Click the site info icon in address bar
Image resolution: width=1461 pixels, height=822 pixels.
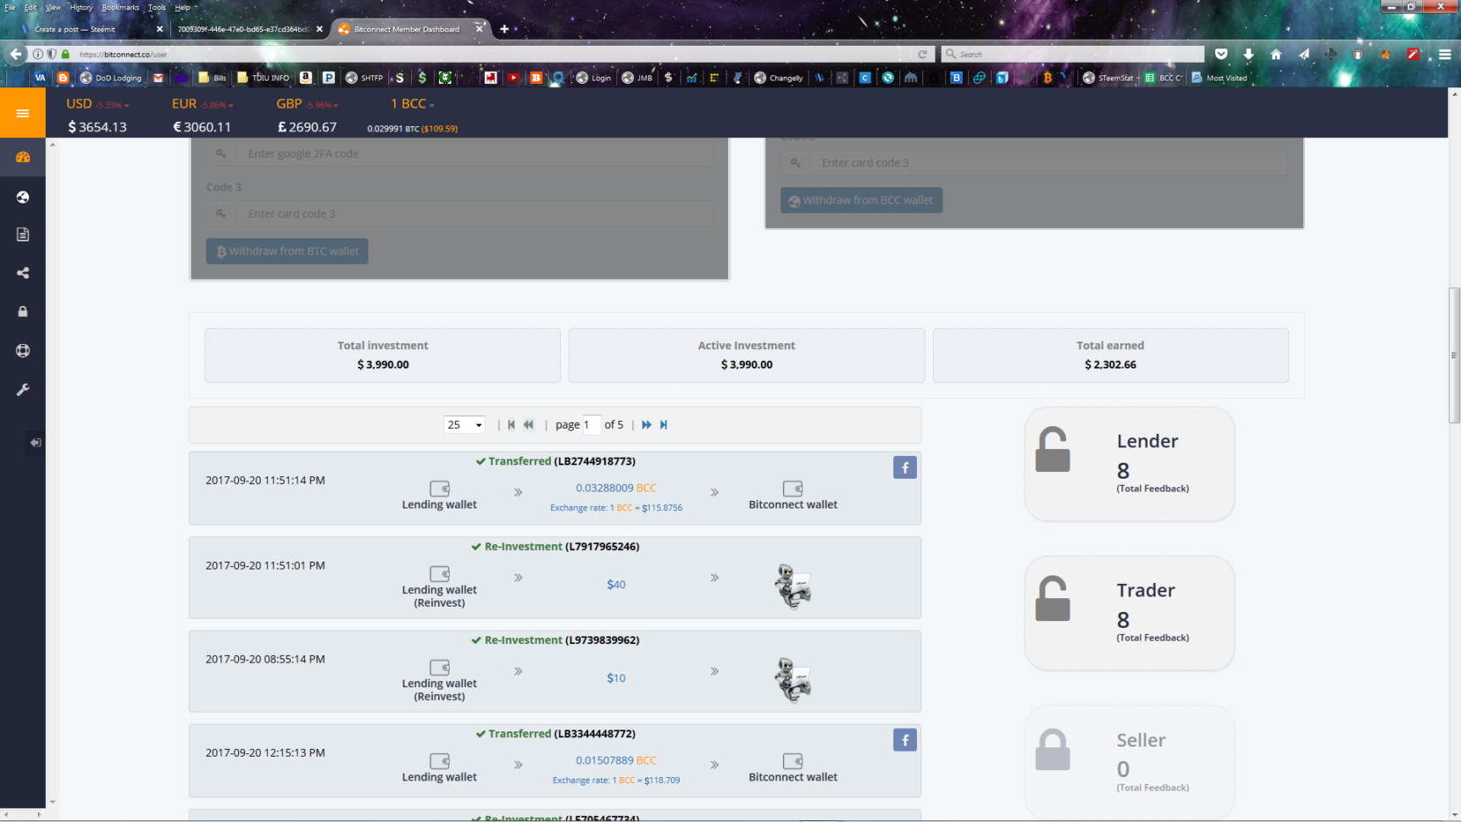pyautogui.click(x=37, y=54)
